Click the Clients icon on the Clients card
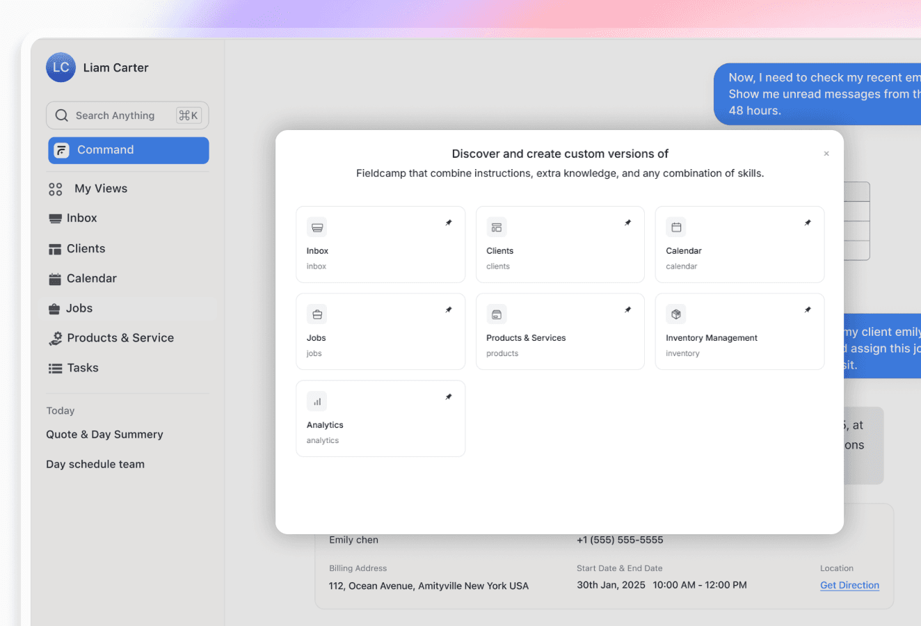 click(496, 227)
